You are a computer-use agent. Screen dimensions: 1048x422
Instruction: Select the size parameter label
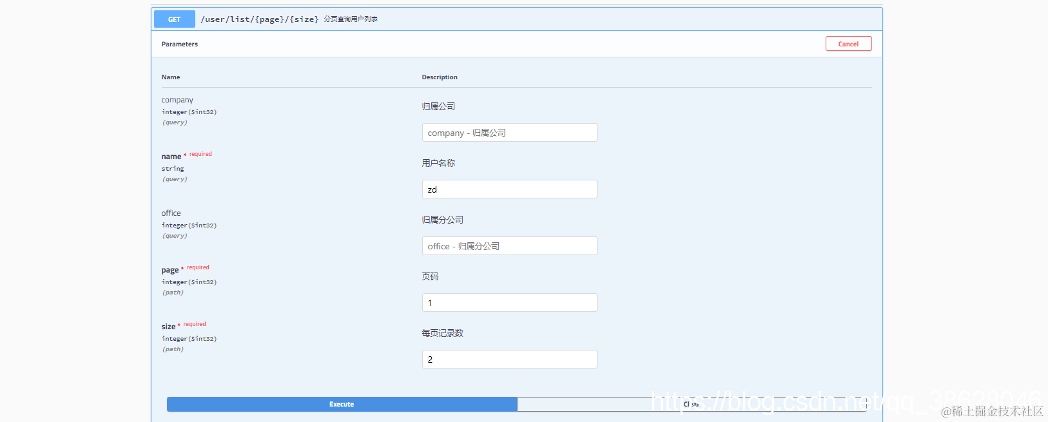(x=168, y=327)
